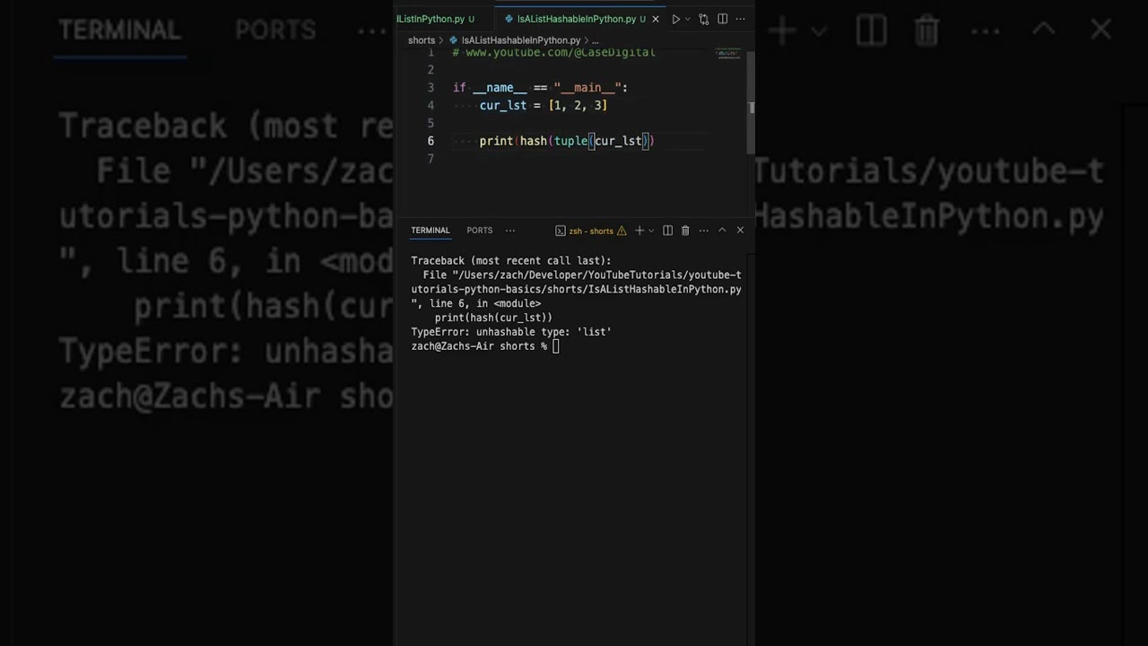Open terminal panel more actions menu

coord(704,231)
